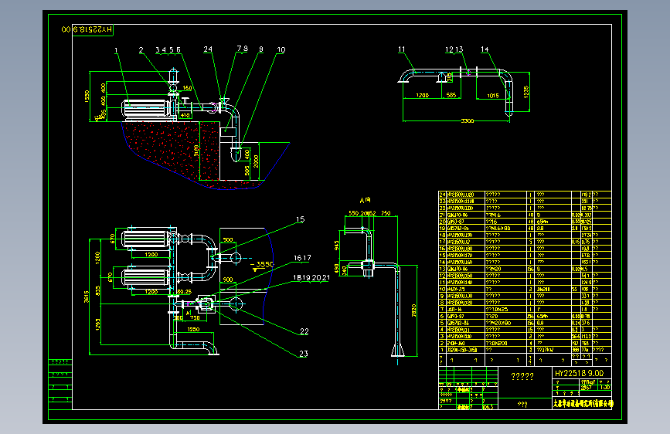Select callout number 1 above the motor
This screenshot has height=434, width=670.
click(116, 50)
